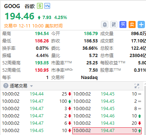Click the trade price 194.46 in right column
The image size is (146, 135).
[x=108, y=116]
